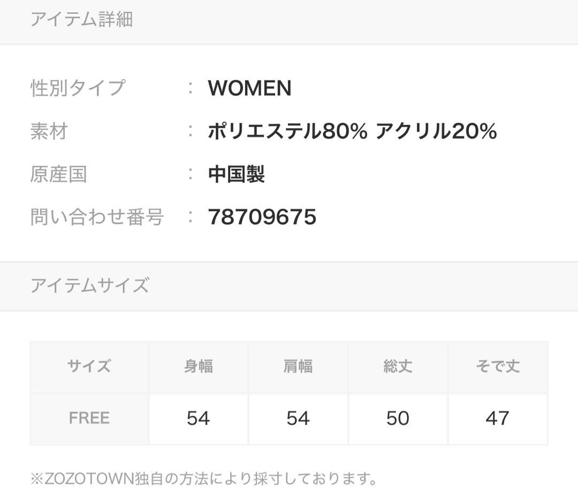Viewport: 578px width, 503px height.
Task: Select the 問い合わせ番号 label
Action: tap(97, 217)
